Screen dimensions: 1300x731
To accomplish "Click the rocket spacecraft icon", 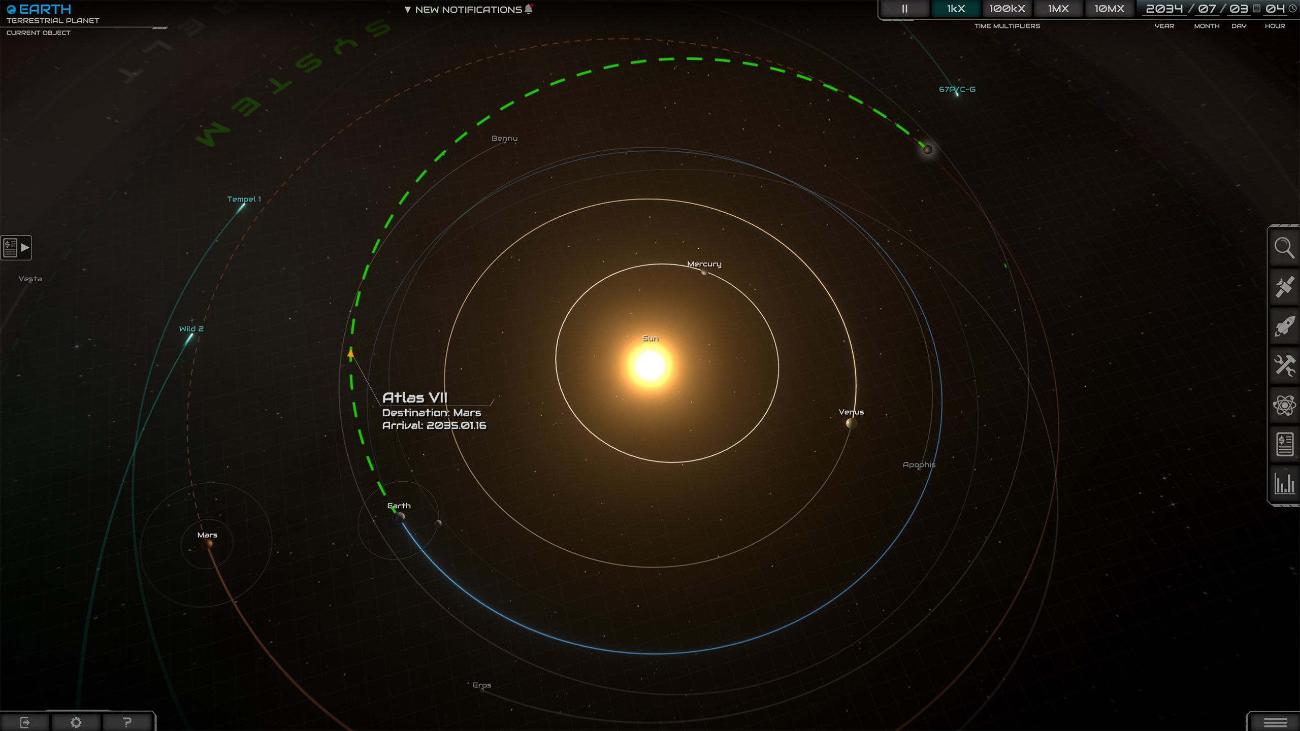I will click(x=1284, y=326).
